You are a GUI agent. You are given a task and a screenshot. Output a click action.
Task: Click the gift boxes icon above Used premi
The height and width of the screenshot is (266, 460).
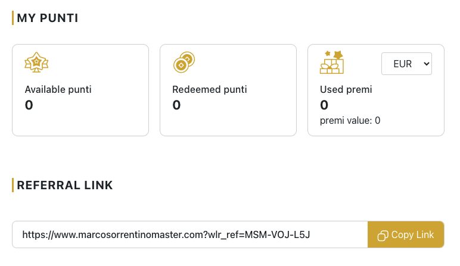pos(332,62)
